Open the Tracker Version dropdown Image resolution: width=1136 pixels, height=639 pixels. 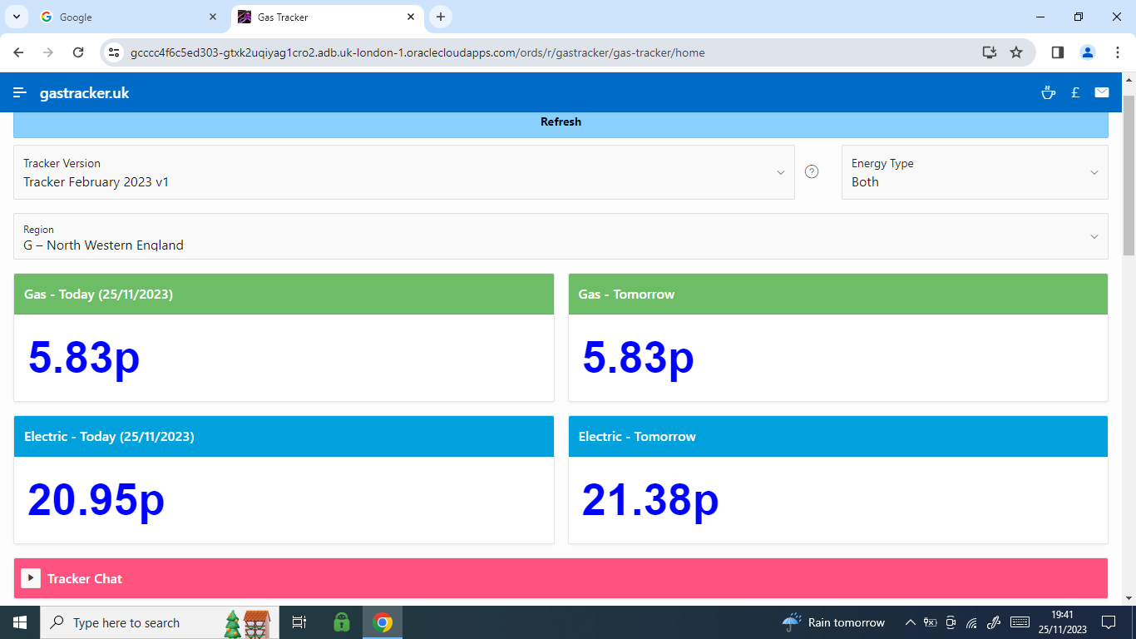pyautogui.click(x=404, y=172)
